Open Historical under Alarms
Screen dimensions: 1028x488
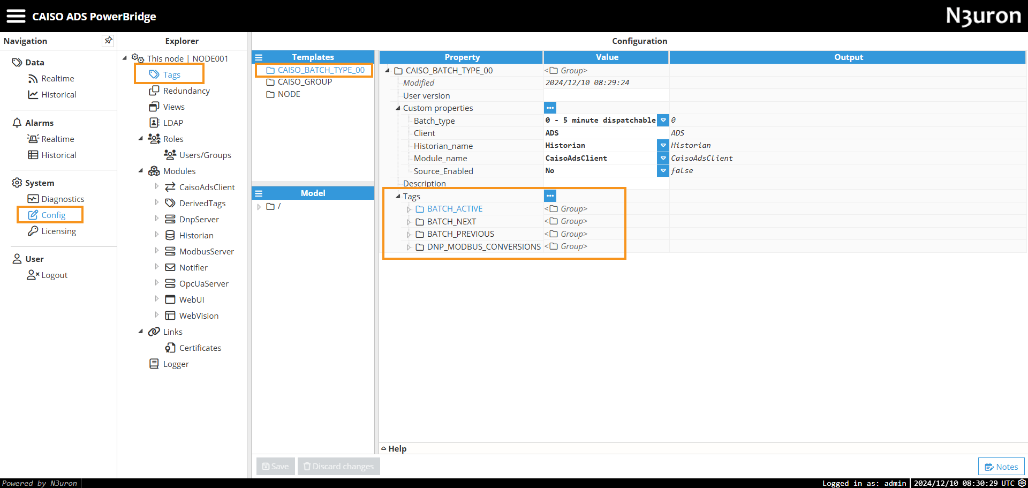tap(58, 155)
